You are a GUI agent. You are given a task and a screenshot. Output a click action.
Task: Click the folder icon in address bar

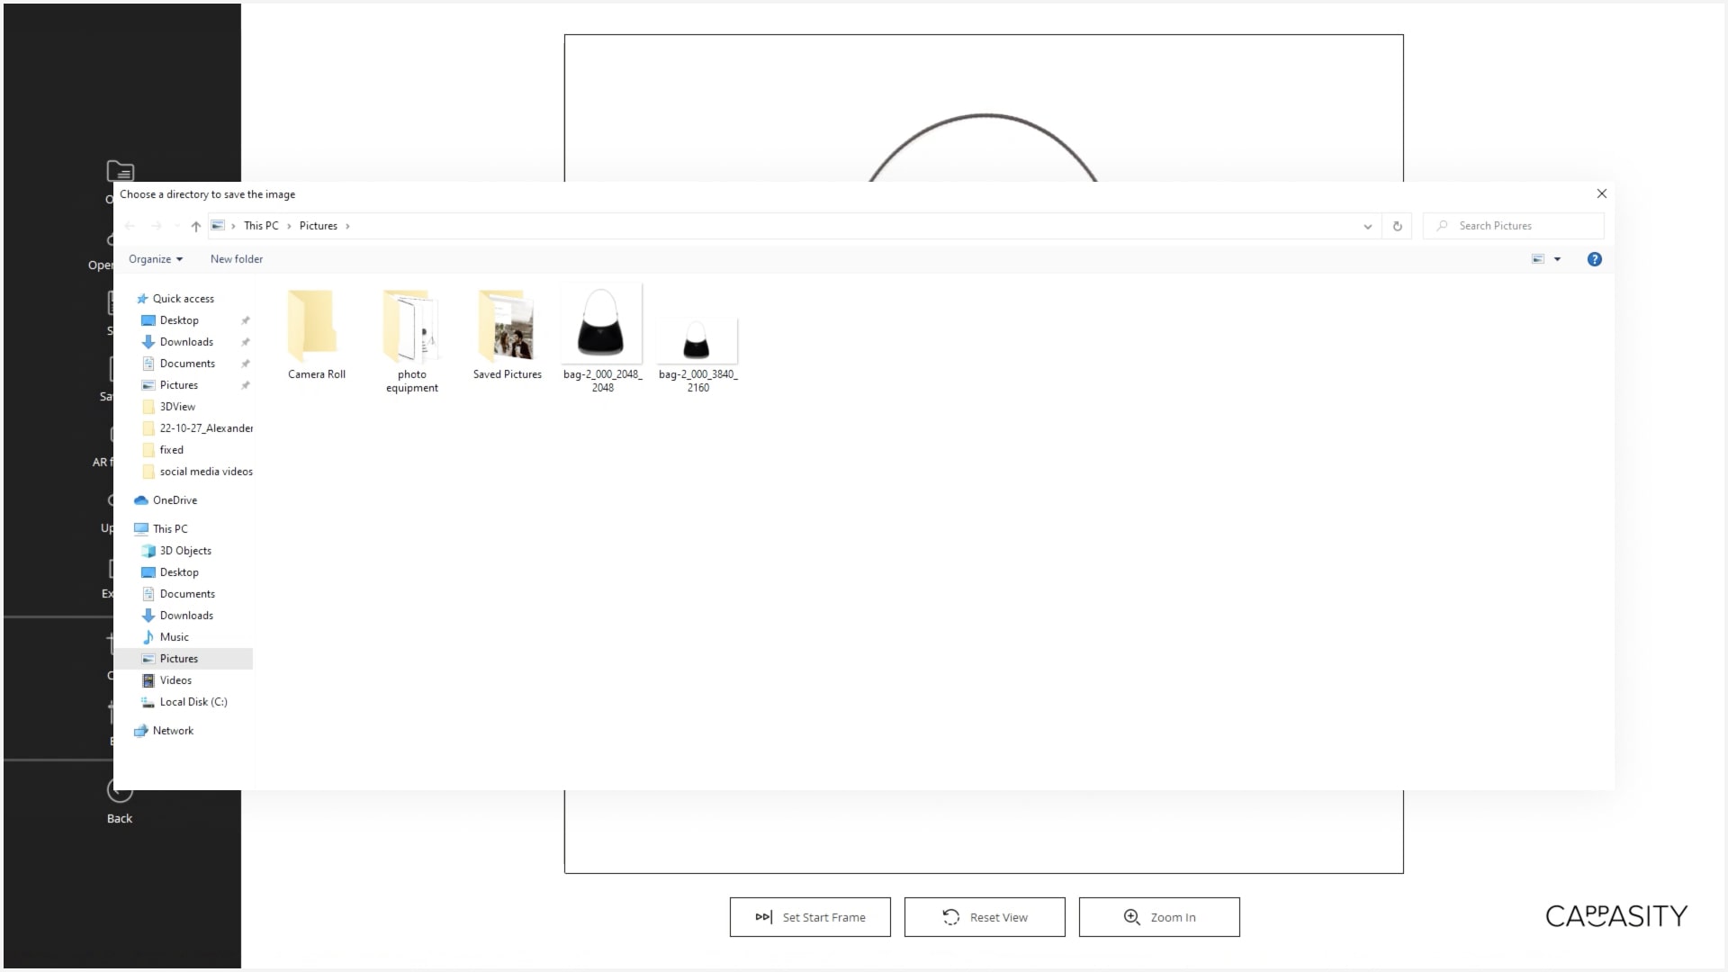tap(218, 226)
